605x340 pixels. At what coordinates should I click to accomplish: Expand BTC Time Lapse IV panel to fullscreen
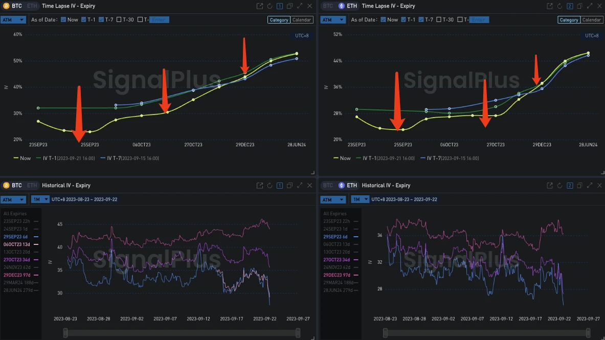(x=300, y=6)
